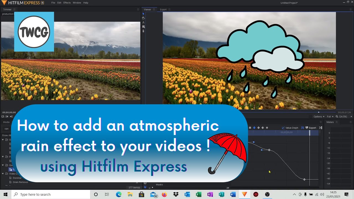The width and height of the screenshot is (354, 199).
Task: Open the Help menu
Action: (86, 3)
